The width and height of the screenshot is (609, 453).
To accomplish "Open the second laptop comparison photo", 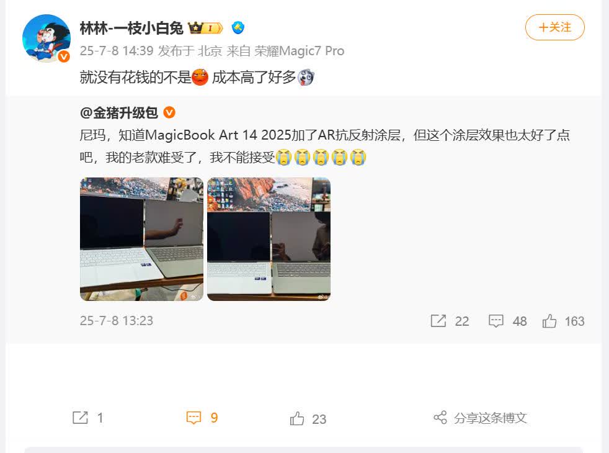I will 269,239.
